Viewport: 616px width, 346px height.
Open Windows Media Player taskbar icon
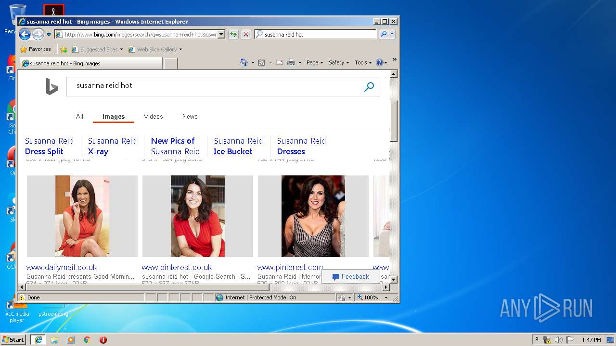[x=71, y=340]
